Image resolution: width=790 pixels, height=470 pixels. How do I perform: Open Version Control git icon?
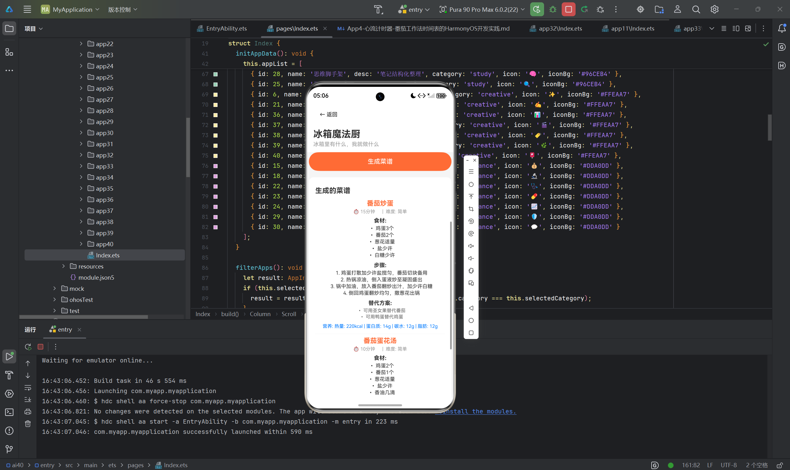[9, 449]
